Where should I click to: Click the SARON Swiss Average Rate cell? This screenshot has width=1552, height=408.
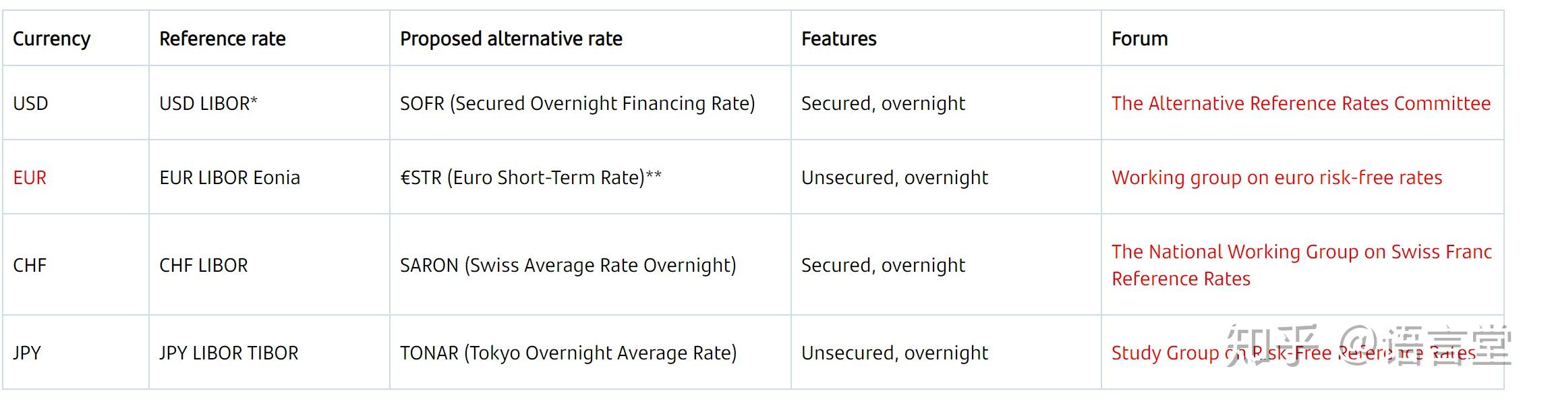(x=567, y=265)
